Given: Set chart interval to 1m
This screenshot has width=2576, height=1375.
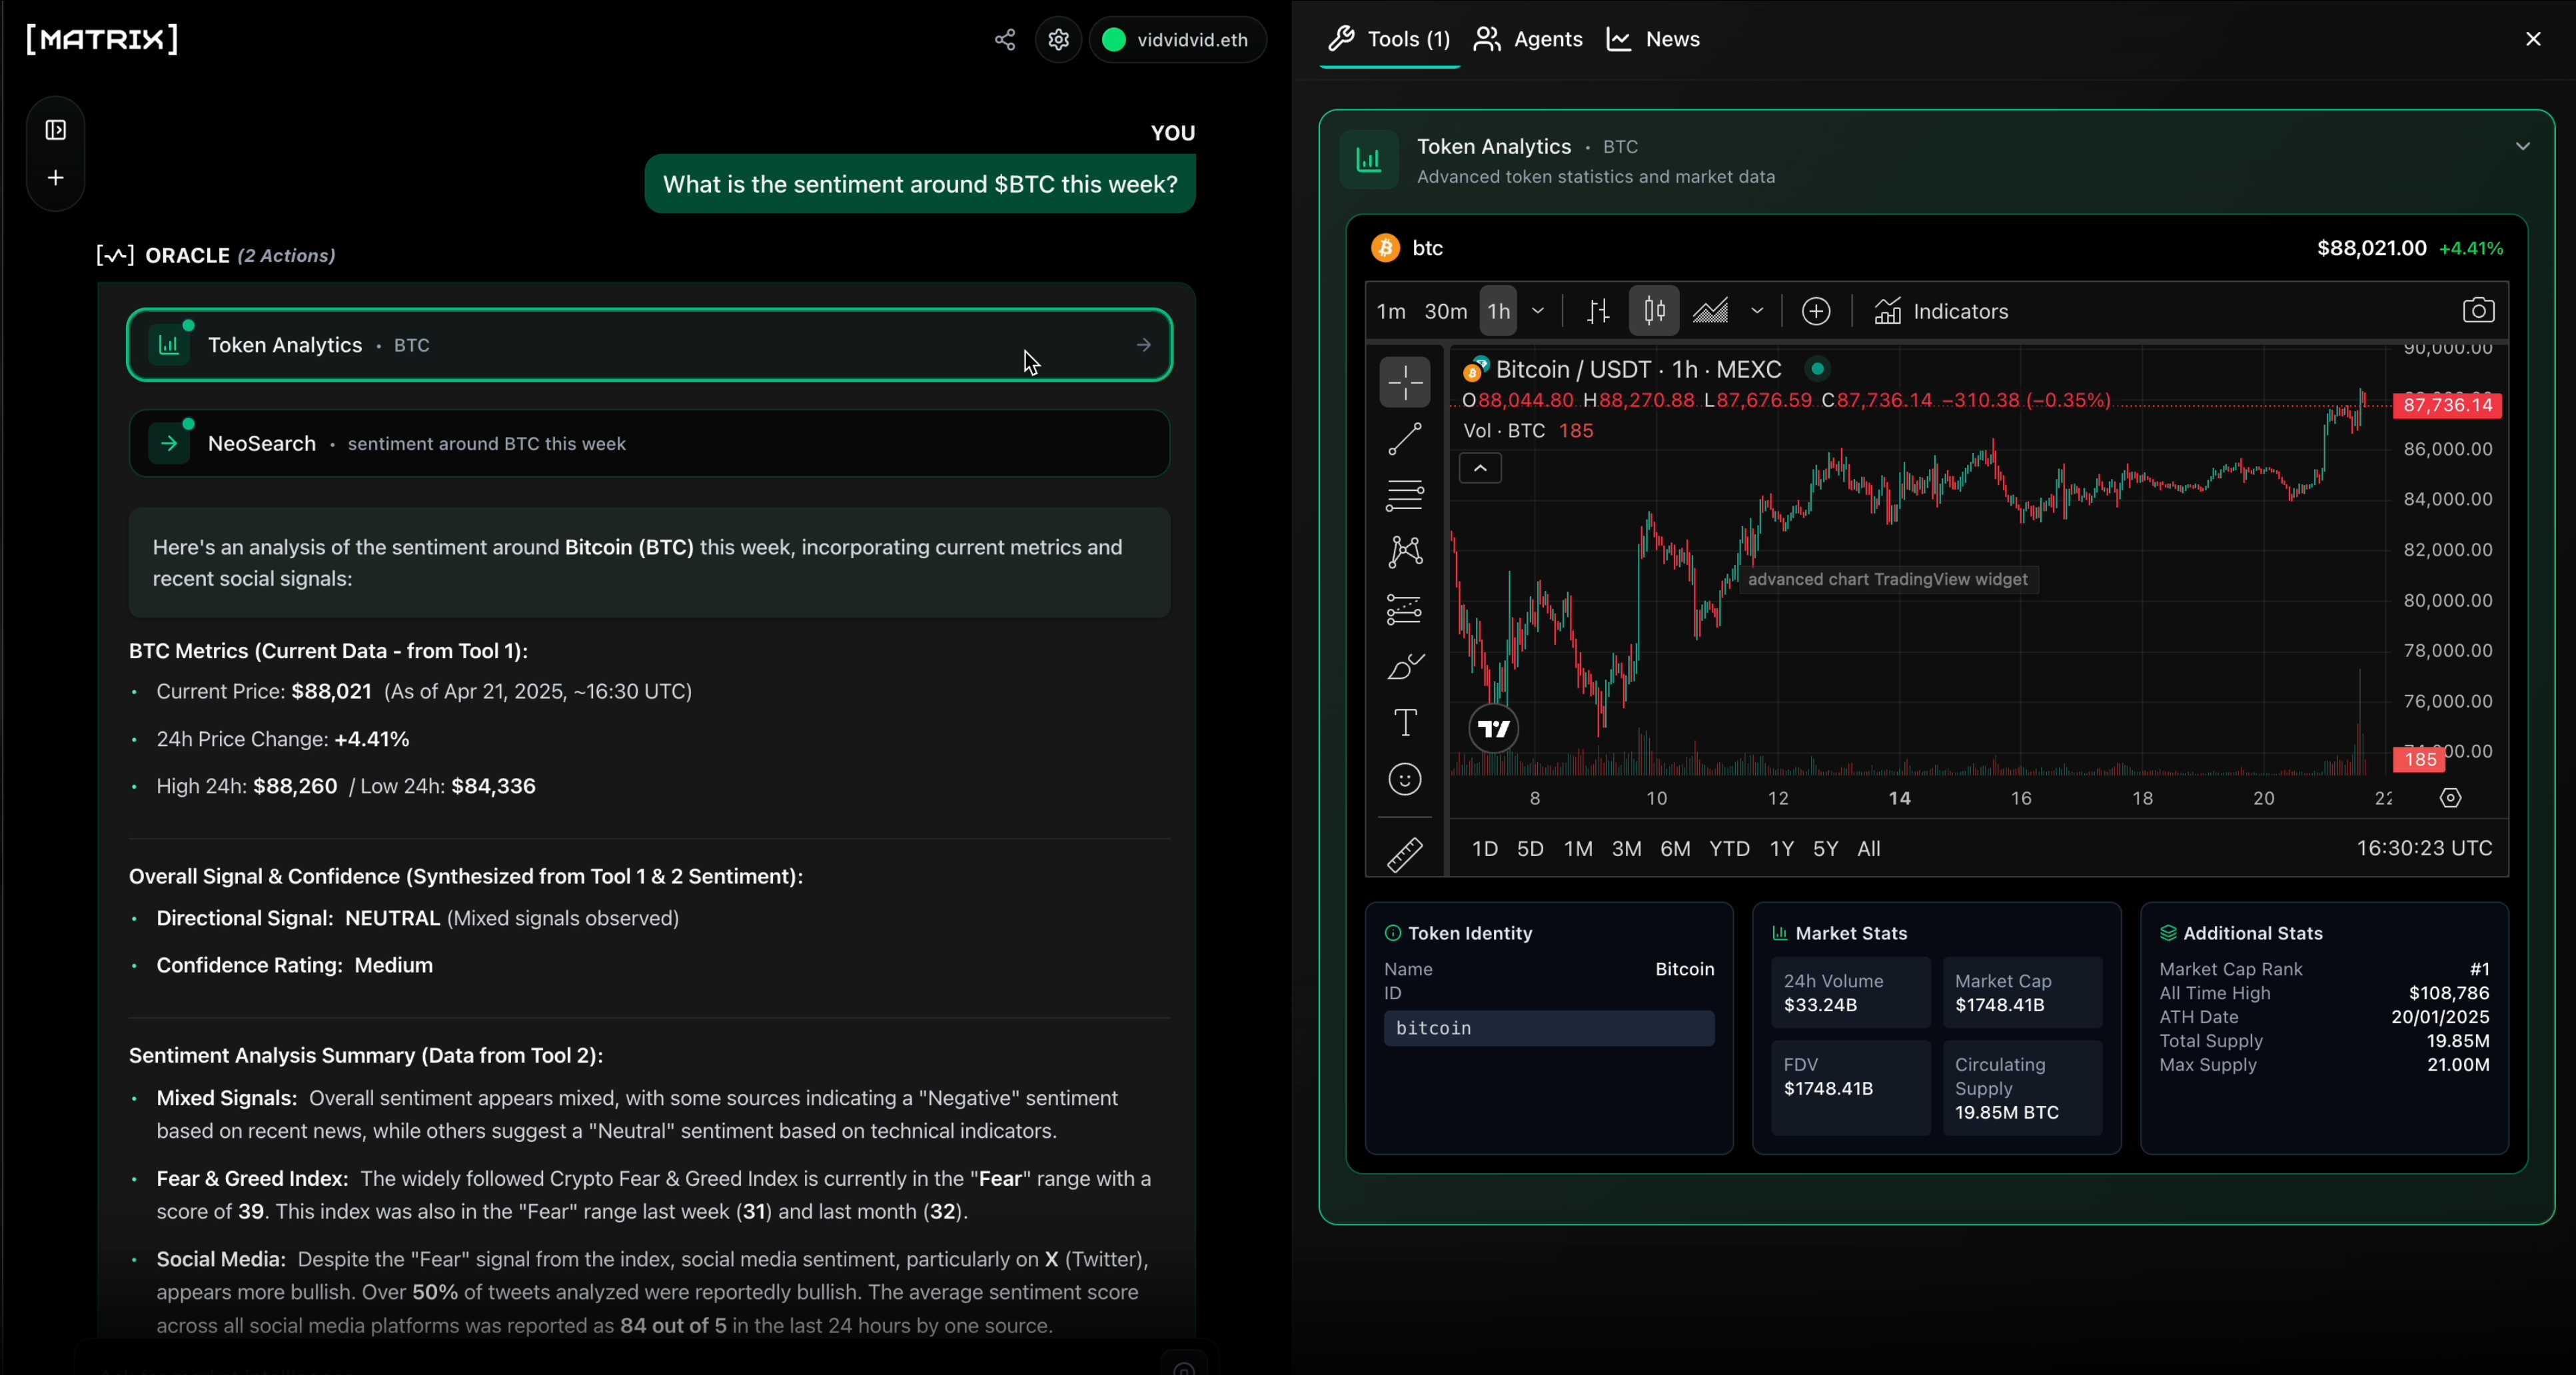Looking at the screenshot, I should (x=1391, y=311).
